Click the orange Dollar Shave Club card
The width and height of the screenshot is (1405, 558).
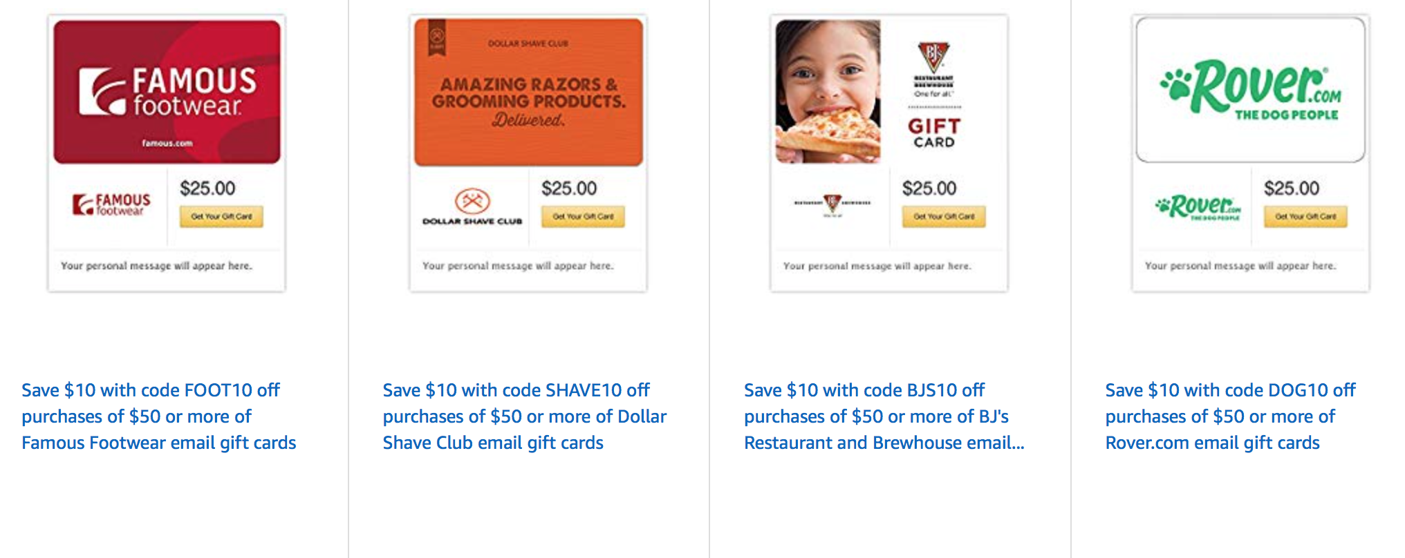(528, 92)
